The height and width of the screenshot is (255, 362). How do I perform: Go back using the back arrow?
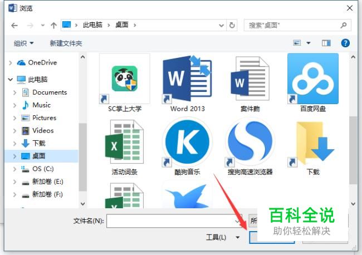(14, 25)
